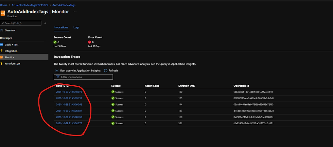Click the search magnifier icon
The image size is (333, 147).
2,23
